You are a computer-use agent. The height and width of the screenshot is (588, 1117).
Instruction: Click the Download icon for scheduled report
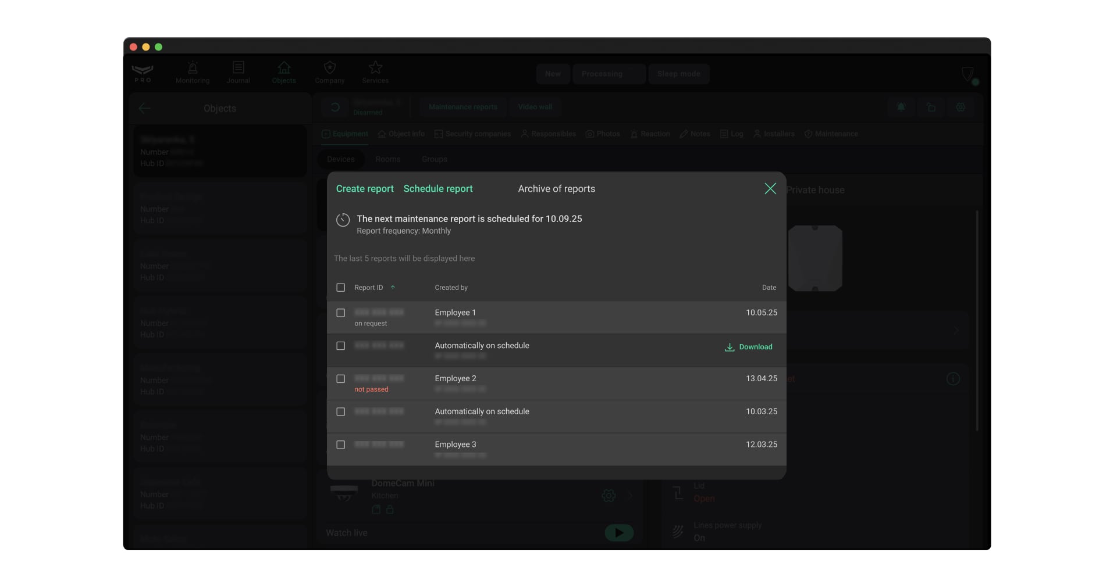click(x=729, y=347)
